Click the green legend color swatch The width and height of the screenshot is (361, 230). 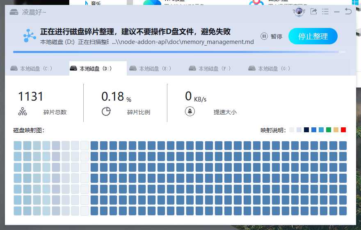pos(329,130)
